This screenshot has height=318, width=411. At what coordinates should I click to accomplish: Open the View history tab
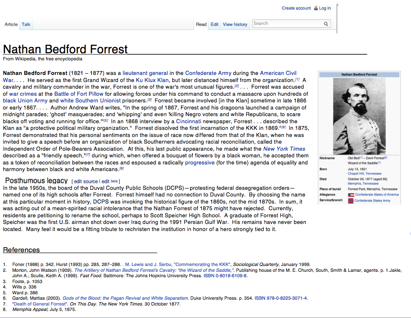pos(235,25)
